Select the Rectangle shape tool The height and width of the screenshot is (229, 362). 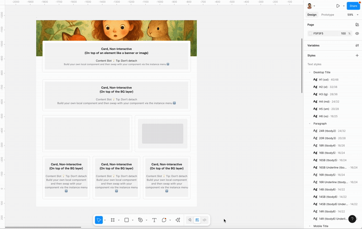coord(127,220)
